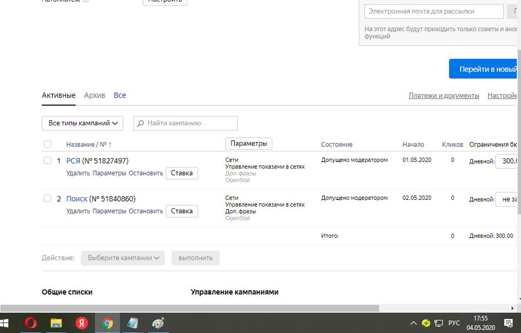
Task: Expand the 'Все типы кампаний' dropdown
Action: [x=82, y=123]
